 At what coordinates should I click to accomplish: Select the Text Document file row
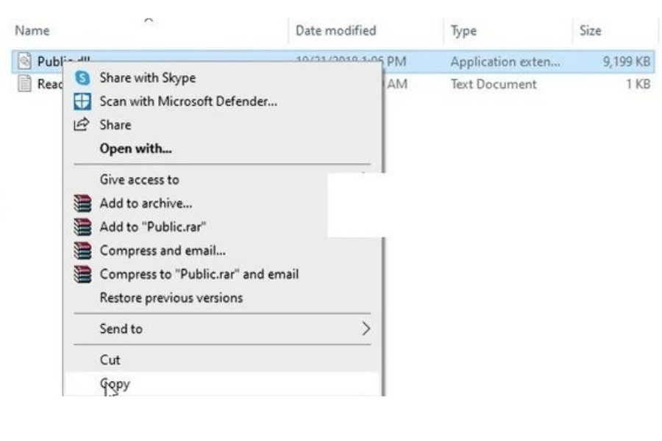point(493,85)
